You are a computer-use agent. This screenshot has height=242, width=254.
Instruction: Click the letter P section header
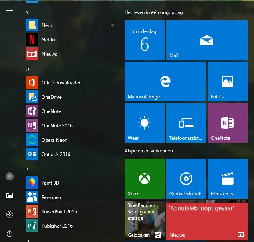27,170
